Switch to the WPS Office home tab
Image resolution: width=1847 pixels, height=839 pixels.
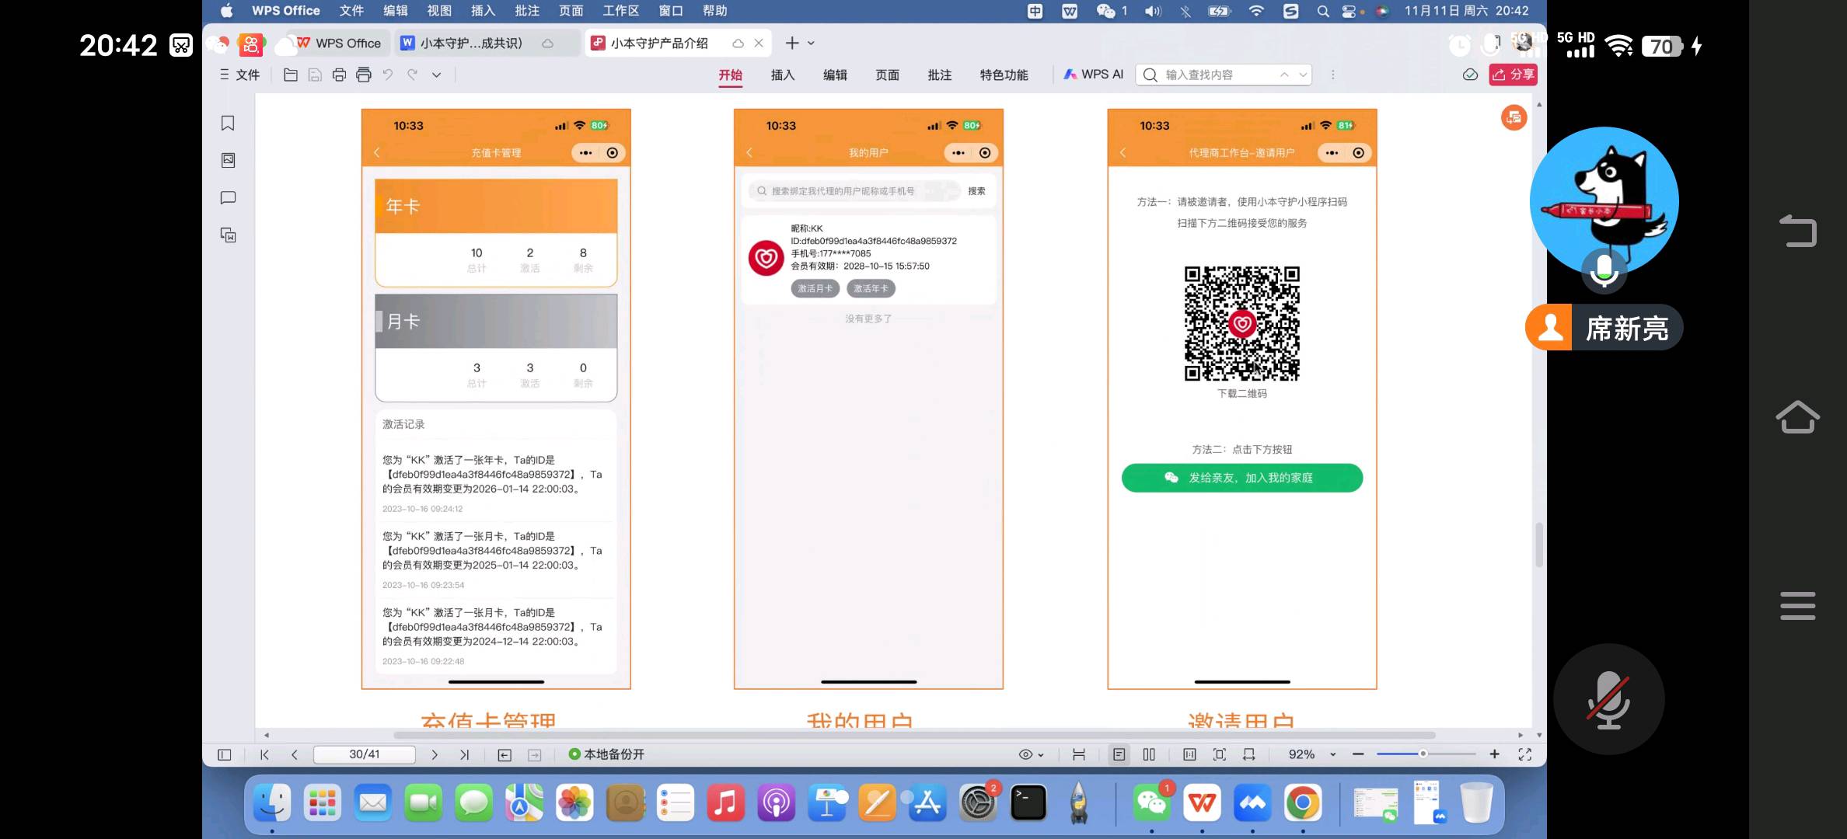point(338,43)
